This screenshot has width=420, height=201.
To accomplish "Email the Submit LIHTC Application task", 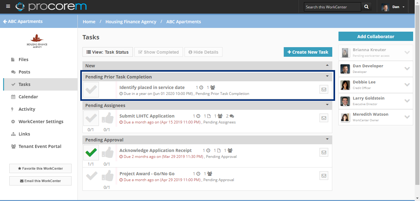I will point(324,118).
